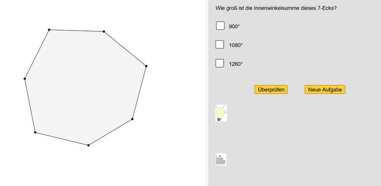
Task: Check the 1080° answer box
Action: [220, 44]
